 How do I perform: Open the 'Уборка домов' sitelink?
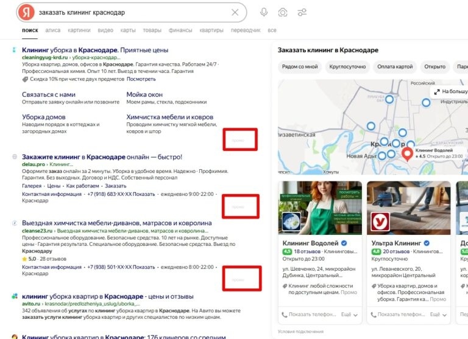point(44,117)
